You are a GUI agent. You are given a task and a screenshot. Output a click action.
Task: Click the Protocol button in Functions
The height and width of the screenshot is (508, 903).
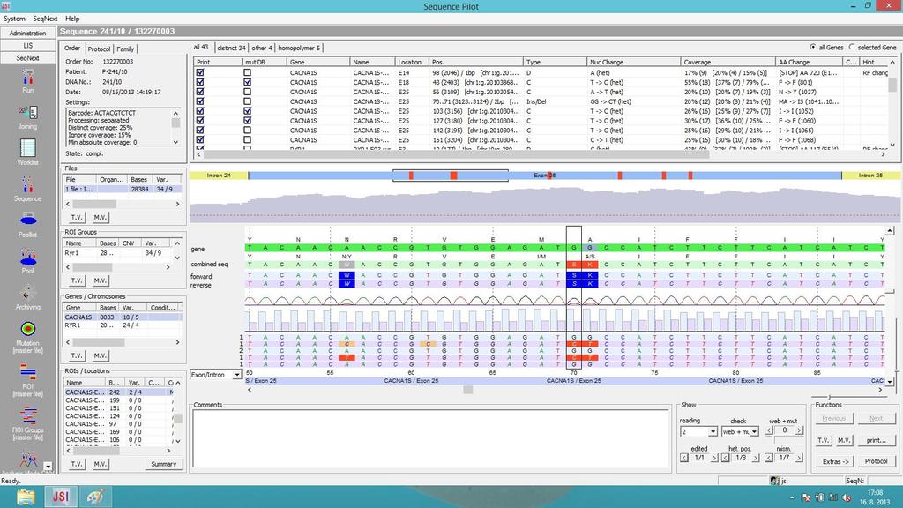click(876, 461)
